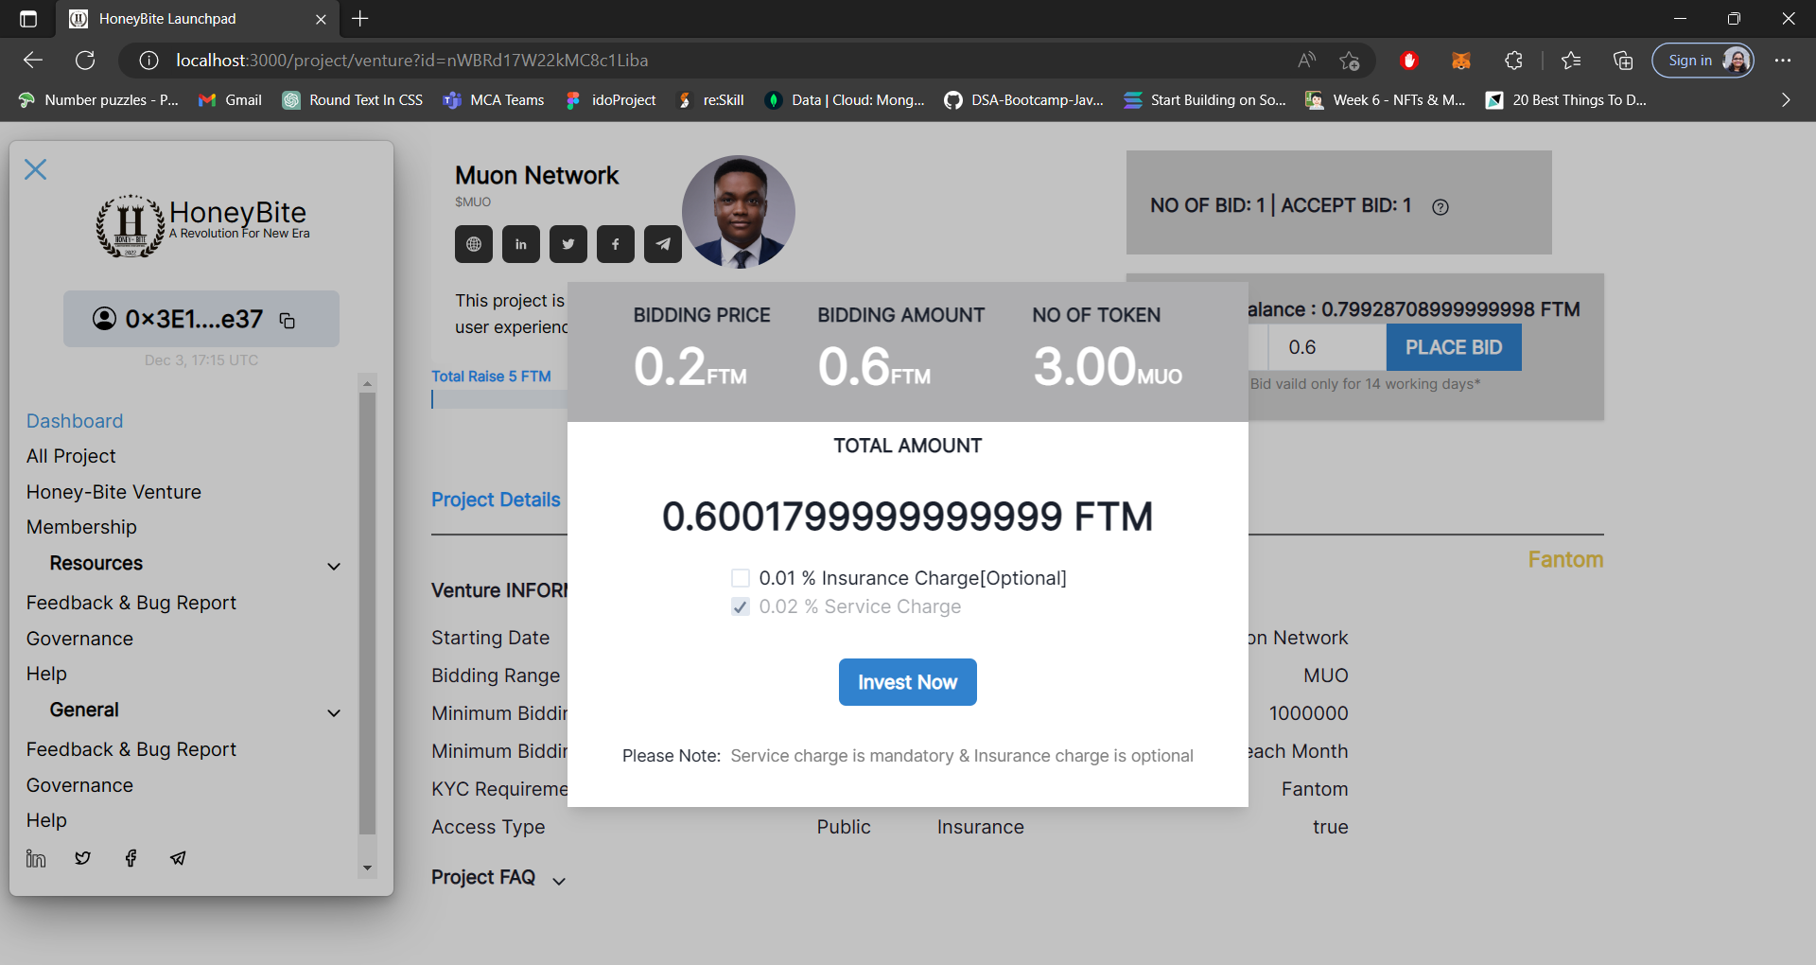The height and width of the screenshot is (965, 1816).
Task: Enable the 0.01 % Insurance Charge checkbox
Action: [x=741, y=578]
